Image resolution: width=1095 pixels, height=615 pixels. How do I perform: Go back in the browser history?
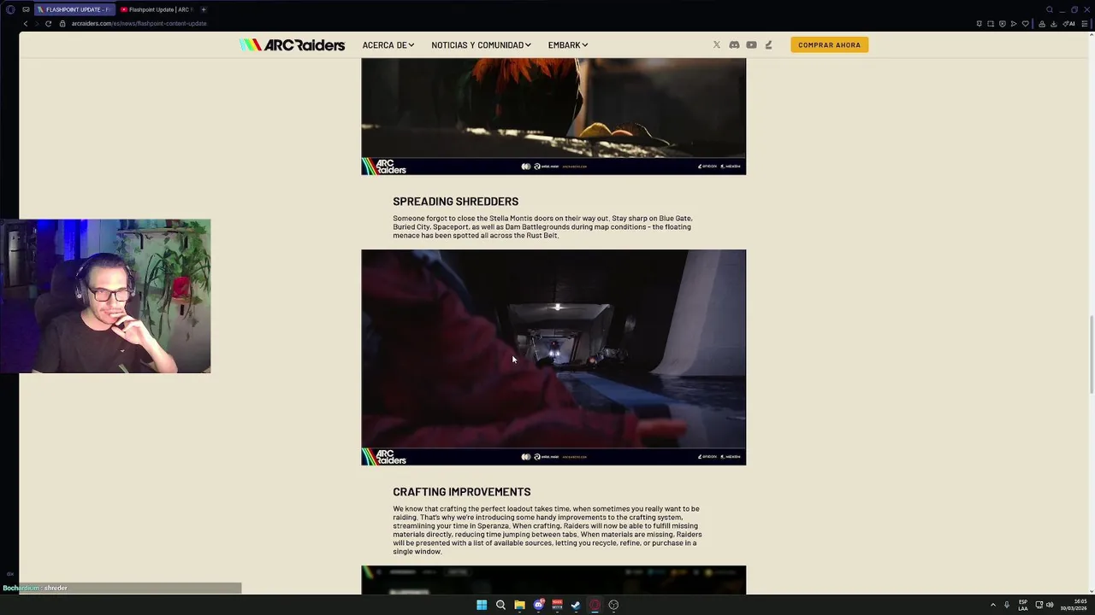point(26,23)
